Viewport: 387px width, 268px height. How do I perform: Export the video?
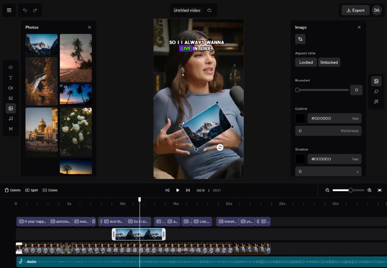pyautogui.click(x=356, y=10)
